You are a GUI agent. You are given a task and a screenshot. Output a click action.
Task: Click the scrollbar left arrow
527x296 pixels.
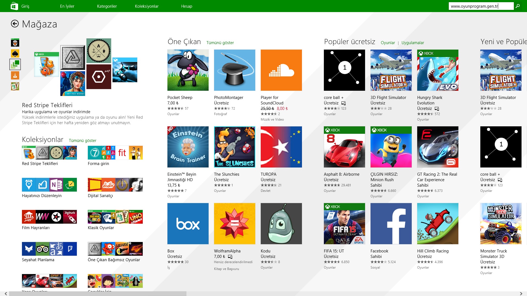pos(6,294)
